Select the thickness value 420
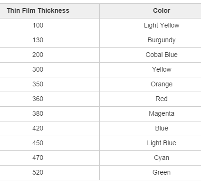 (x=38, y=128)
